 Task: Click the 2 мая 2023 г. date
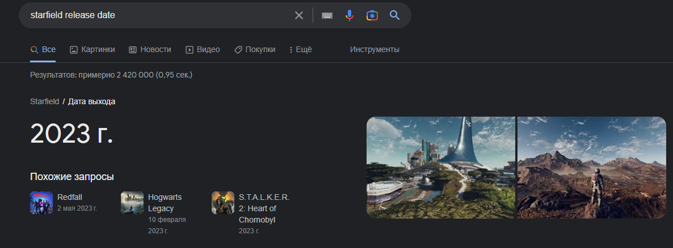pos(77,208)
